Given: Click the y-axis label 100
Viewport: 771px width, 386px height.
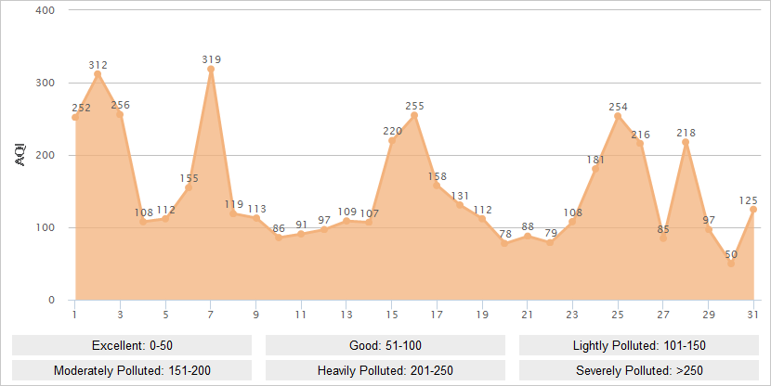Looking at the screenshot, I should pyautogui.click(x=46, y=228).
